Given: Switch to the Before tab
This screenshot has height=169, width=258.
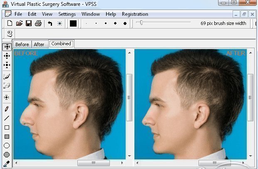Looking at the screenshot, I should click(x=22, y=44).
